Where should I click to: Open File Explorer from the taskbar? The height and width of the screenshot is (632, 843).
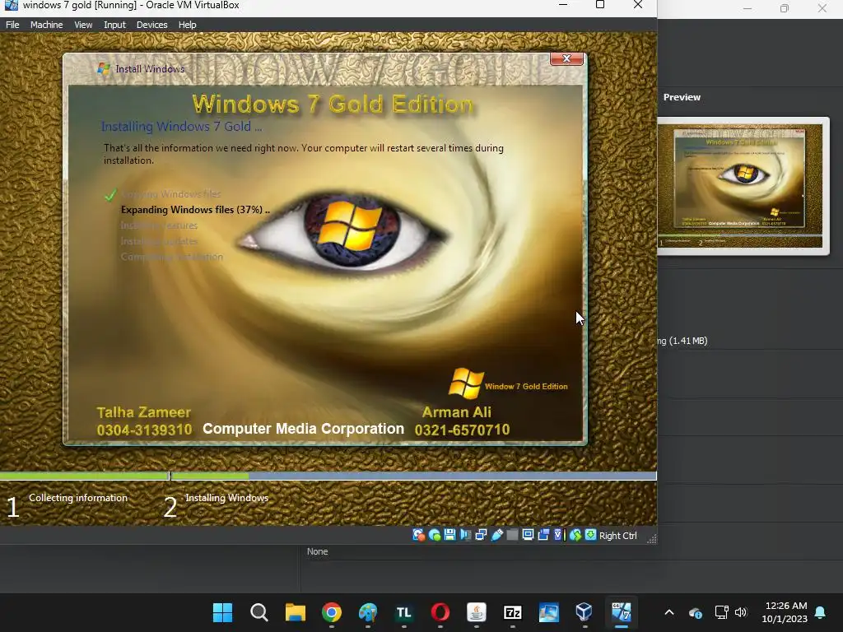pyautogui.click(x=296, y=612)
